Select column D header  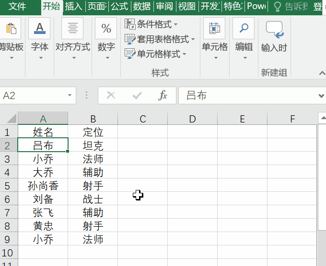[192, 119]
